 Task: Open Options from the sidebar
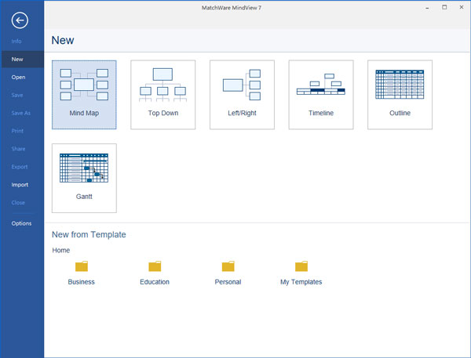point(21,223)
